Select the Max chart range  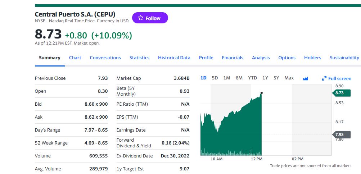[289, 78]
